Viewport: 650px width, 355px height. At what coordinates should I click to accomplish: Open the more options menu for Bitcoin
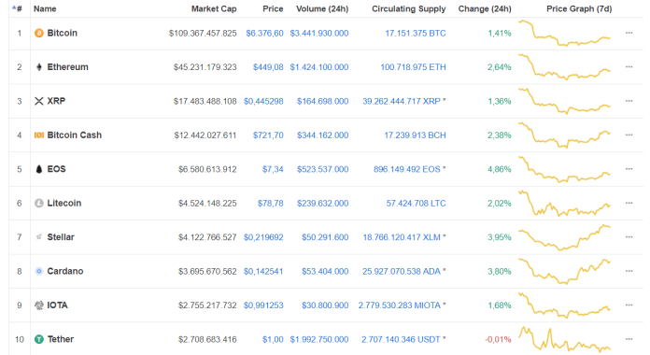(629, 33)
